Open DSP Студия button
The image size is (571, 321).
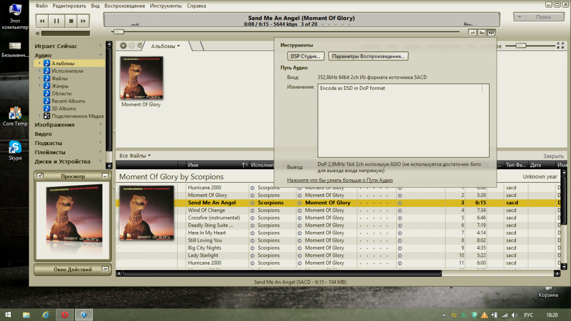(306, 56)
